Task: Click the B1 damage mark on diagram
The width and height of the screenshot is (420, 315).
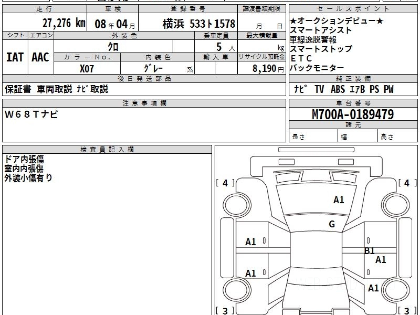Action: pos(369,251)
